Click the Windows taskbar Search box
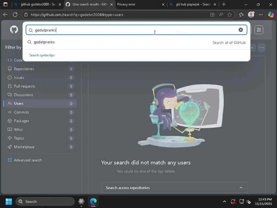 tap(45, 201)
